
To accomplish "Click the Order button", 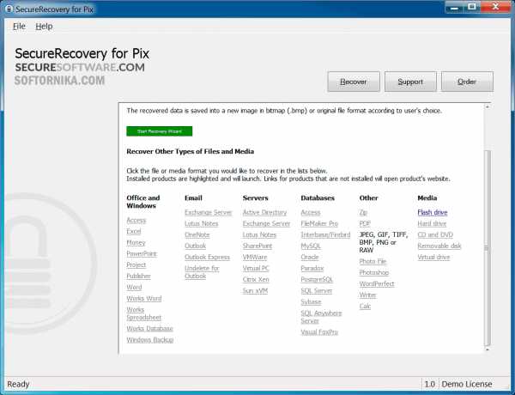I will click(x=467, y=82).
